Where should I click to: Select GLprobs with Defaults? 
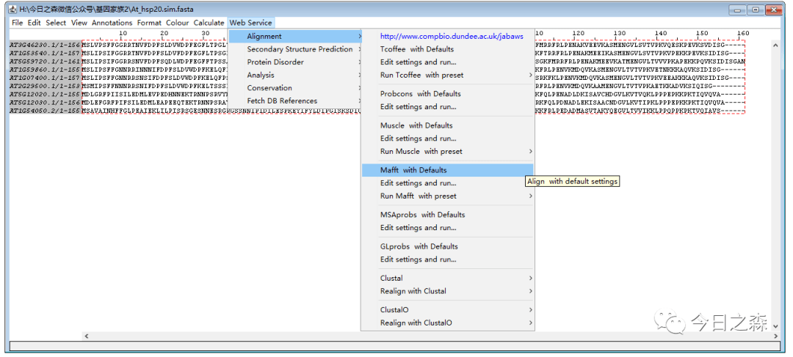[x=419, y=246]
